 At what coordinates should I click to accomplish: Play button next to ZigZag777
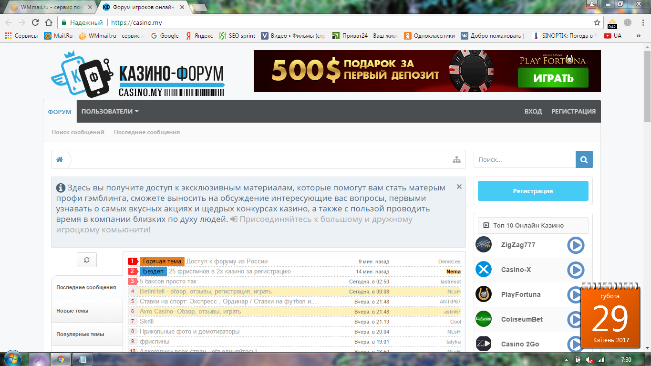tap(576, 245)
